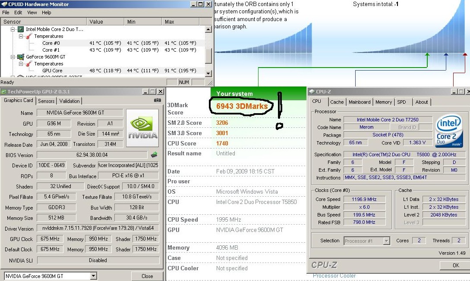Click the Memory Size field showing 512 MB
This screenshot has height=281, width=470.
pos(57,218)
